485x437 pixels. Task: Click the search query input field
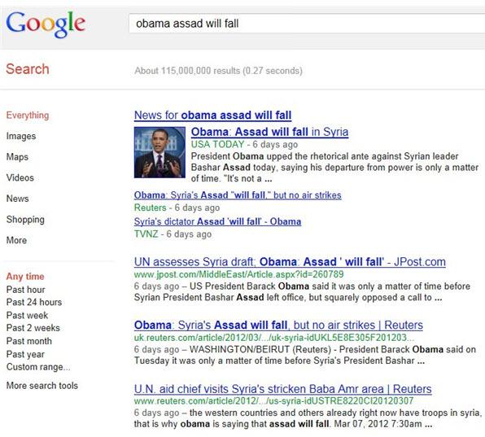[307, 24]
